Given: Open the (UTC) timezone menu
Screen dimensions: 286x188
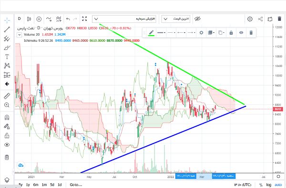Looking at the screenshot, I should tap(243, 185).
